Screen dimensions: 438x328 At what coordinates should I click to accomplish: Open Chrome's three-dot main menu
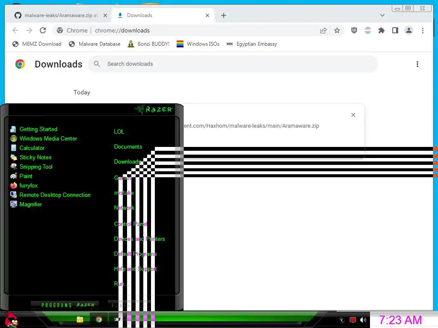coord(423,30)
